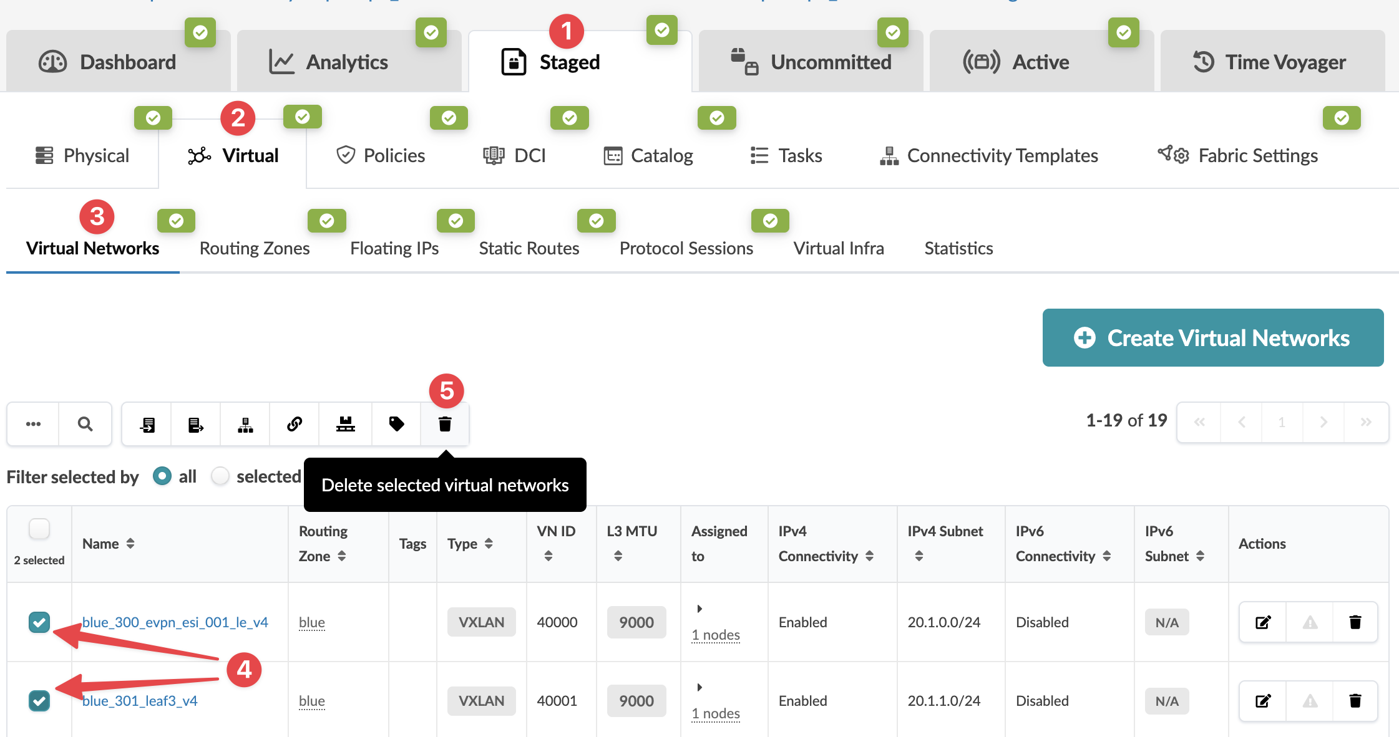Open the blue_300_evpn_esi_001_le_v4 network link
Screen dimensions: 1399x737
(x=176, y=622)
